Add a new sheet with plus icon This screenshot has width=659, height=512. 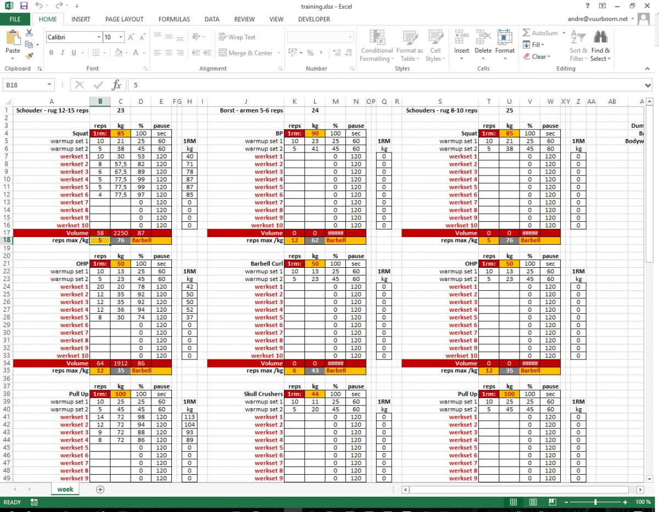pyautogui.click(x=100, y=489)
